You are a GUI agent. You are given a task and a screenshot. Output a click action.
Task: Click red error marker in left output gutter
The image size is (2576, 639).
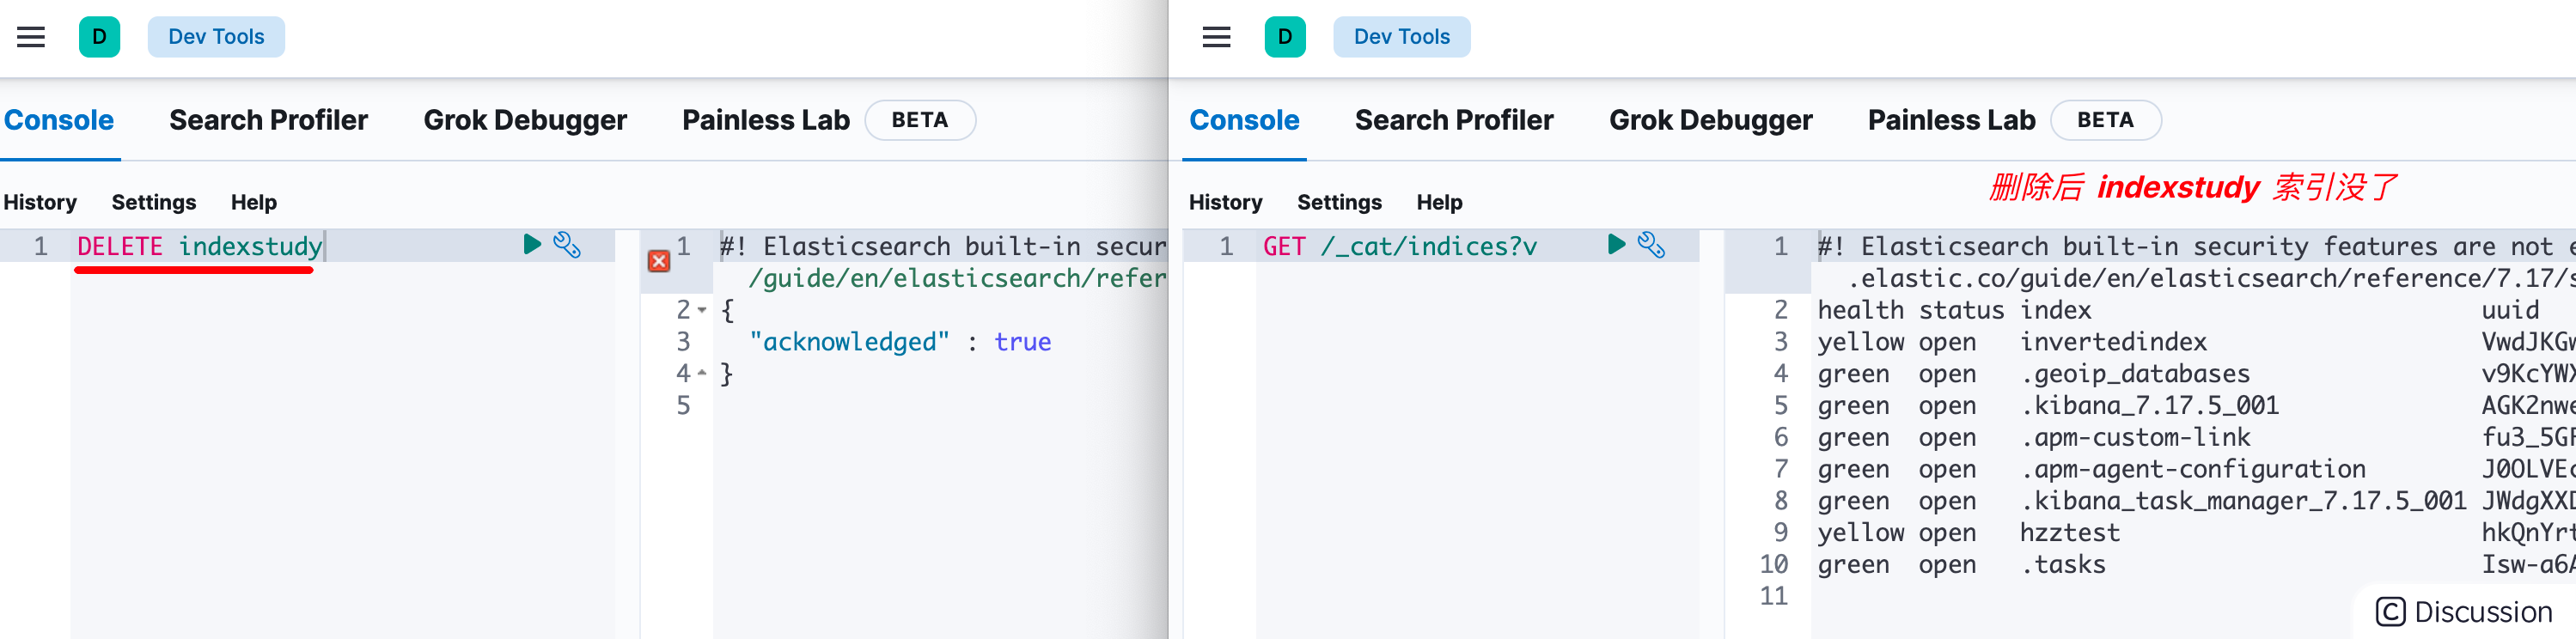point(659,261)
